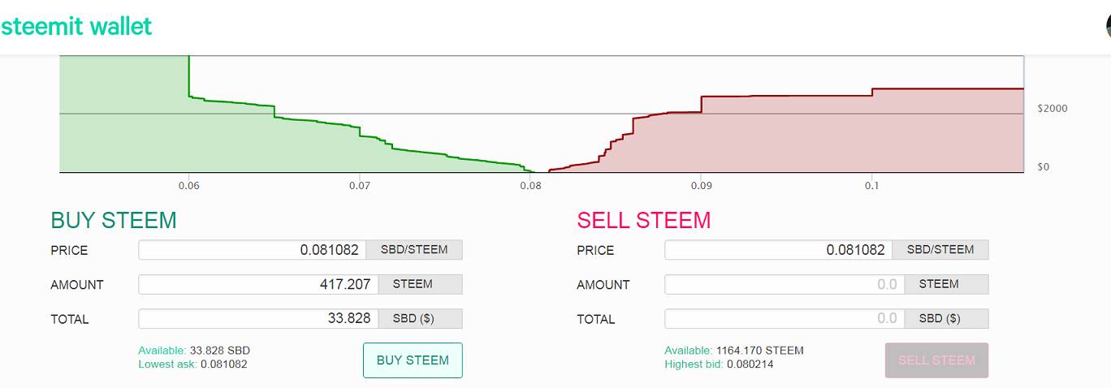The height and width of the screenshot is (388, 1111).
Task: Focus the sell TOTAL input field
Action: click(x=785, y=319)
